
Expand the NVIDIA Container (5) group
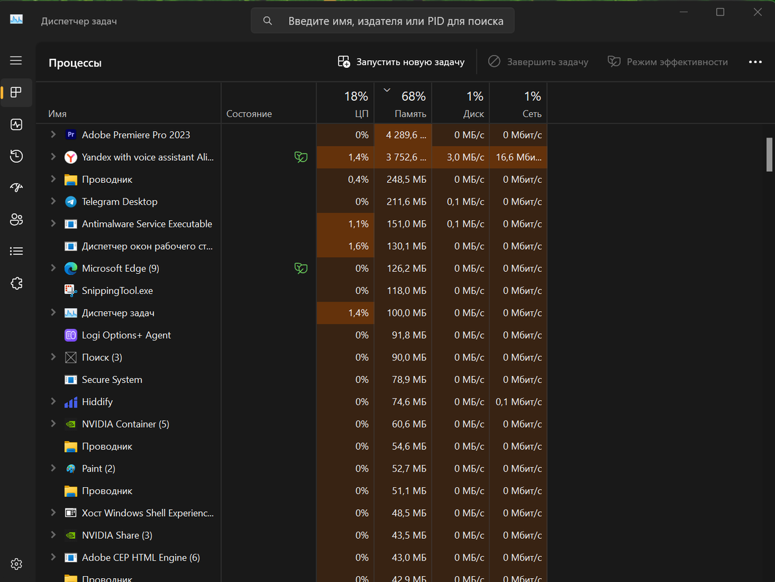[53, 424]
